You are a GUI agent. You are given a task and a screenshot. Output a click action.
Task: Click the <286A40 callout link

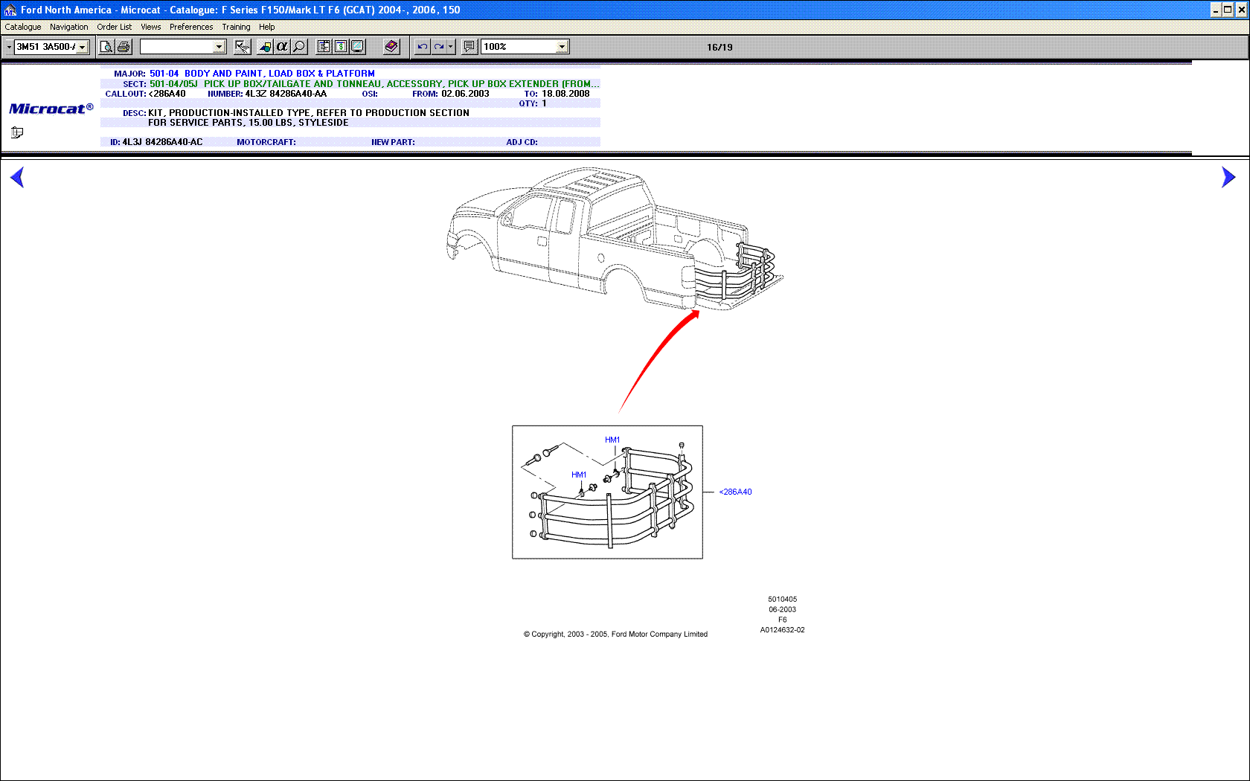(735, 492)
